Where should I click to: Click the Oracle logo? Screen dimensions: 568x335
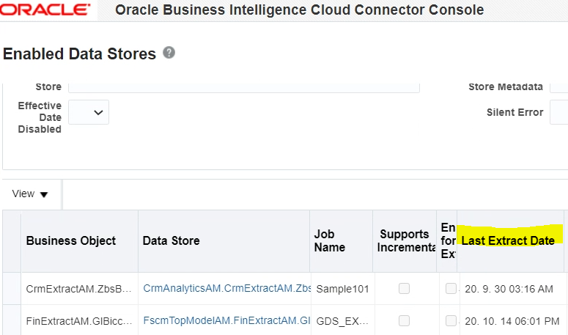(45, 10)
